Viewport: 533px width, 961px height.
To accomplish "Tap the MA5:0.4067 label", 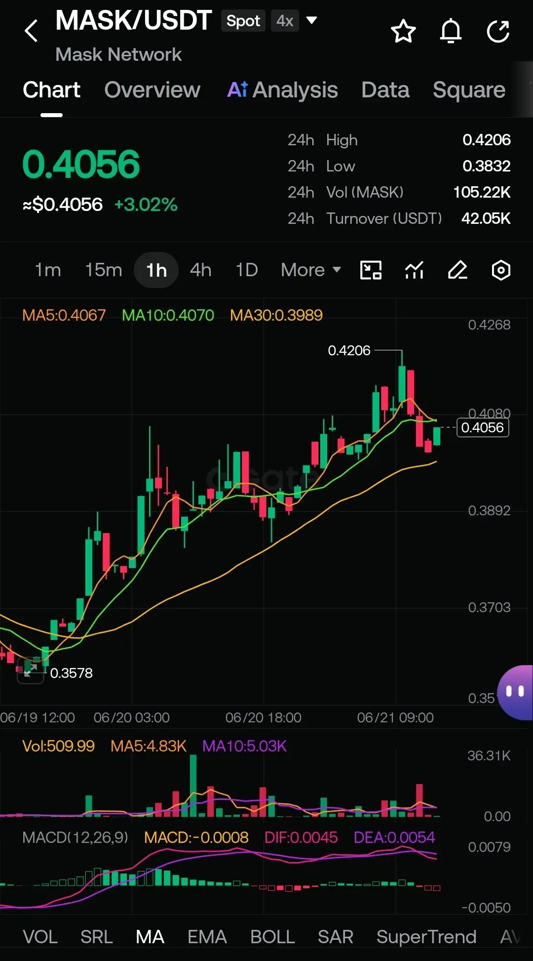I will point(64,315).
